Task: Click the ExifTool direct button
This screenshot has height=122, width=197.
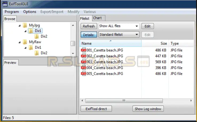Action: coord(96,109)
